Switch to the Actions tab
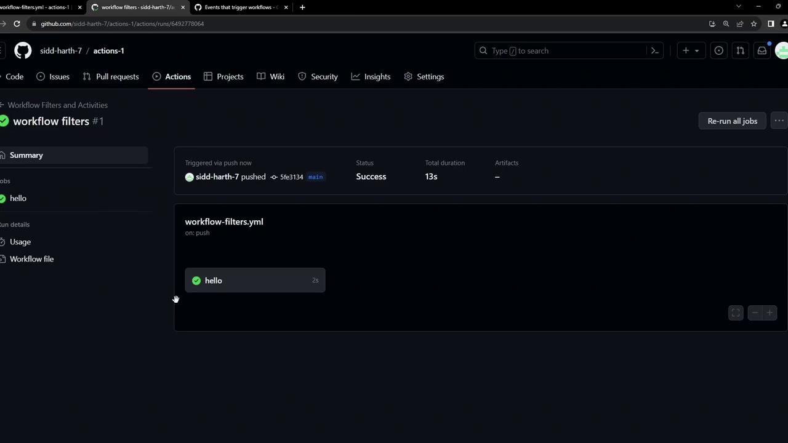This screenshot has width=788, height=443. point(172,76)
